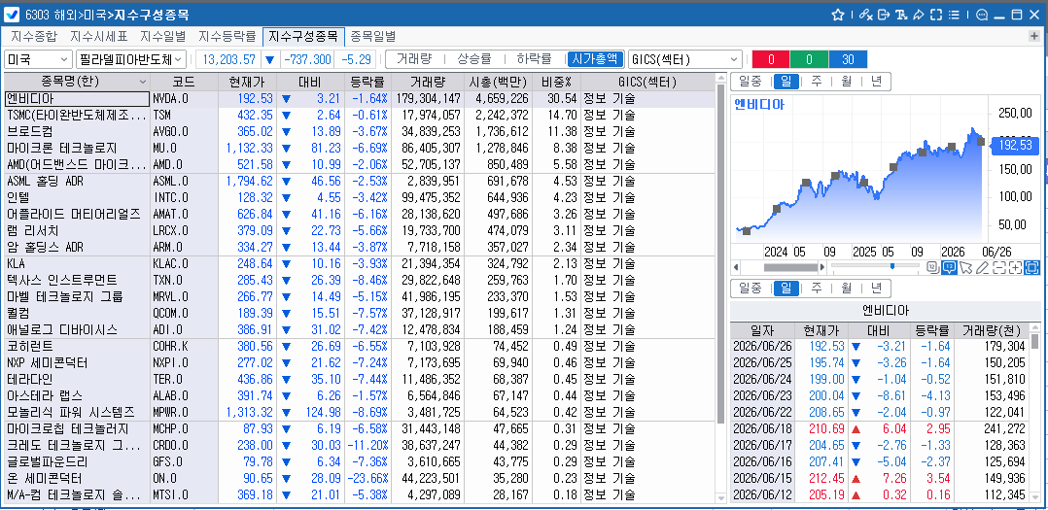Select 하락률 sort option
Image resolution: width=1048 pixels, height=510 pixels.
tap(534, 58)
